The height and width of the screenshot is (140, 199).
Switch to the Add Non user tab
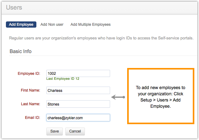[x=52, y=25]
